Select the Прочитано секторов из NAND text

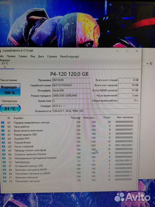33,173
